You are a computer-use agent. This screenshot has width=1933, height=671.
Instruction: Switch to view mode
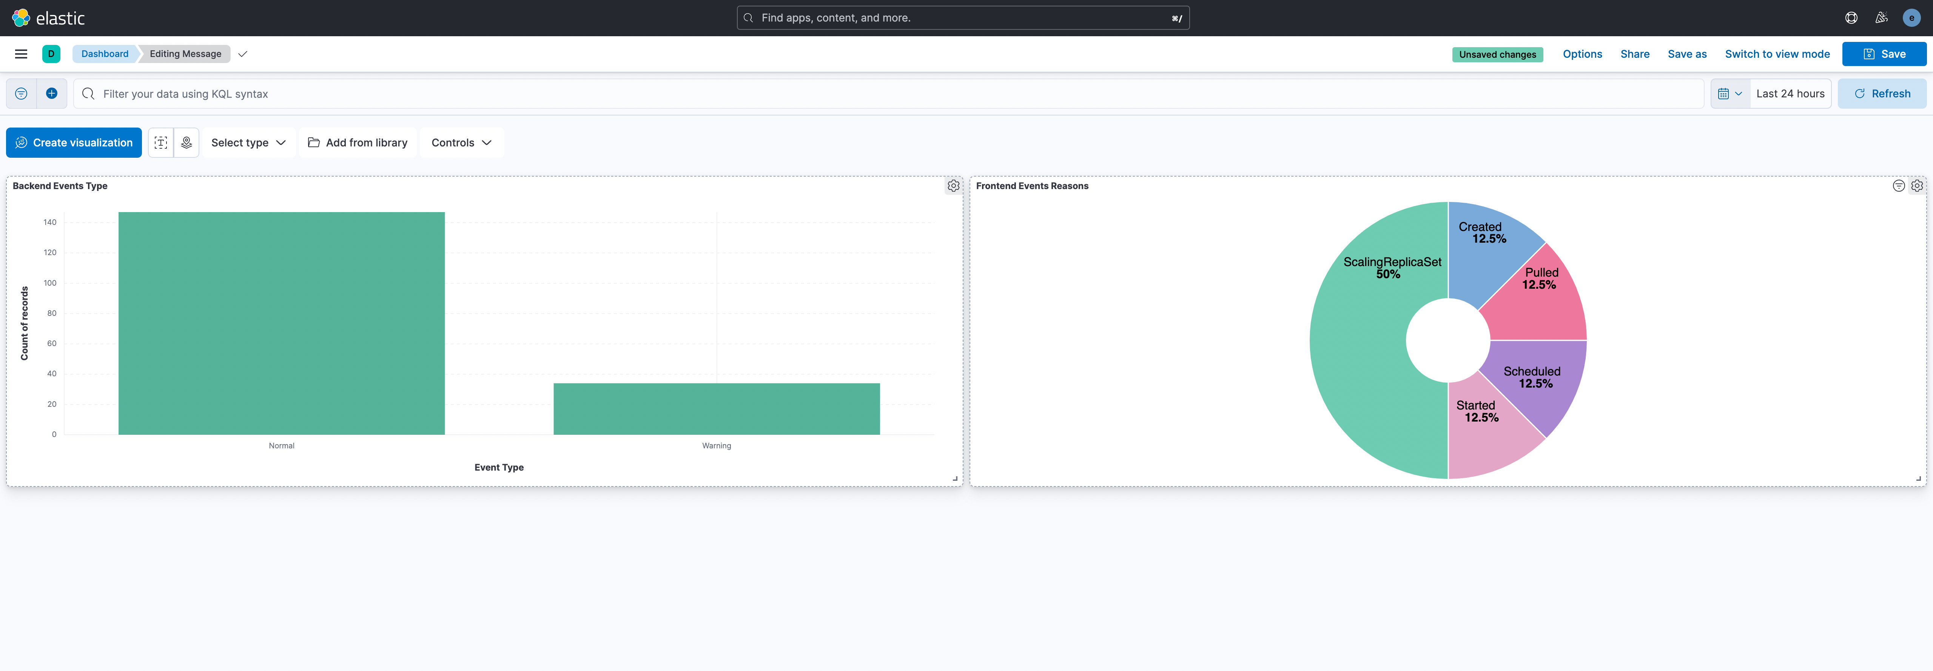tap(1777, 54)
